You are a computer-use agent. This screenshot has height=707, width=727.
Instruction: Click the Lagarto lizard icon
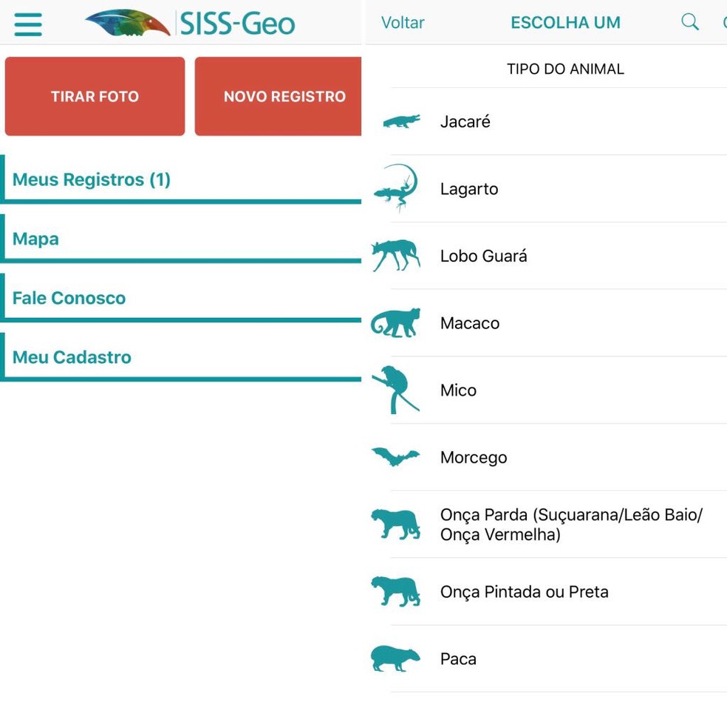(397, 188)
